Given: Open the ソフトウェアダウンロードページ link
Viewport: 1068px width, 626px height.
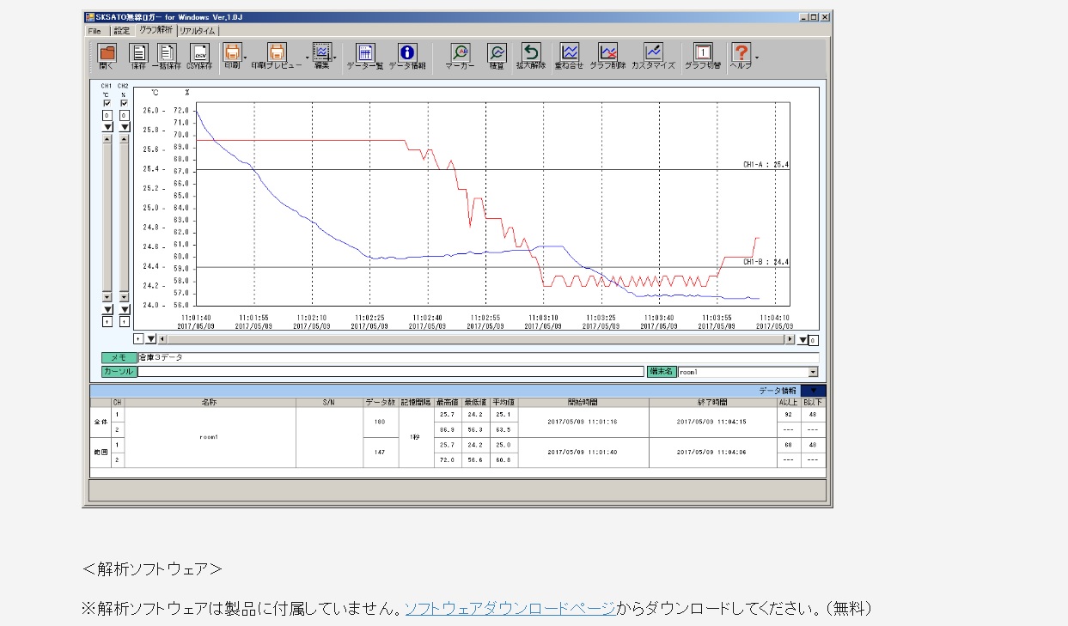Looking at the screenshot, I should pos(510,608).
